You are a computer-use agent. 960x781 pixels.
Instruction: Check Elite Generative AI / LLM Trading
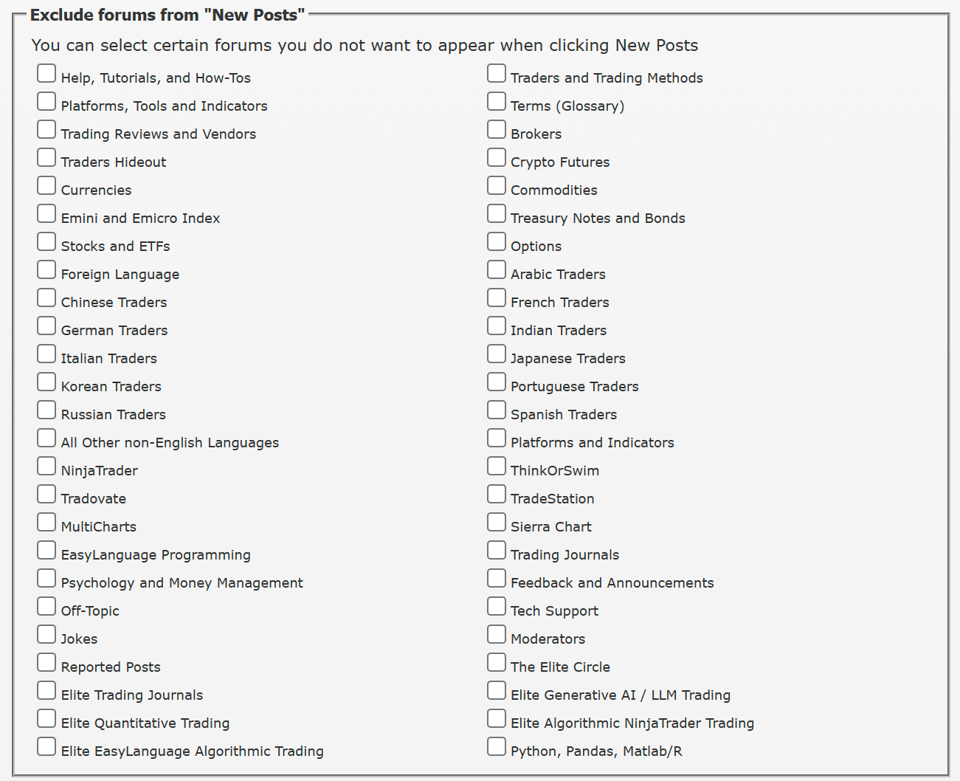tap(497, 690)
